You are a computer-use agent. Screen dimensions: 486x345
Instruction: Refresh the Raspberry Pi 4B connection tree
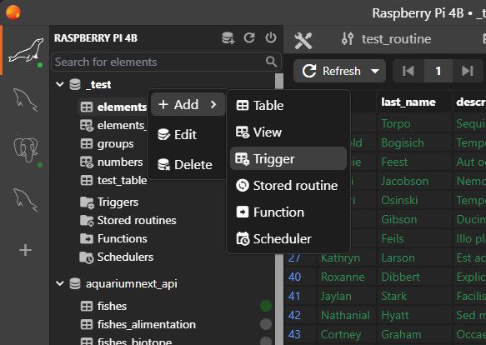pos(249,37)
